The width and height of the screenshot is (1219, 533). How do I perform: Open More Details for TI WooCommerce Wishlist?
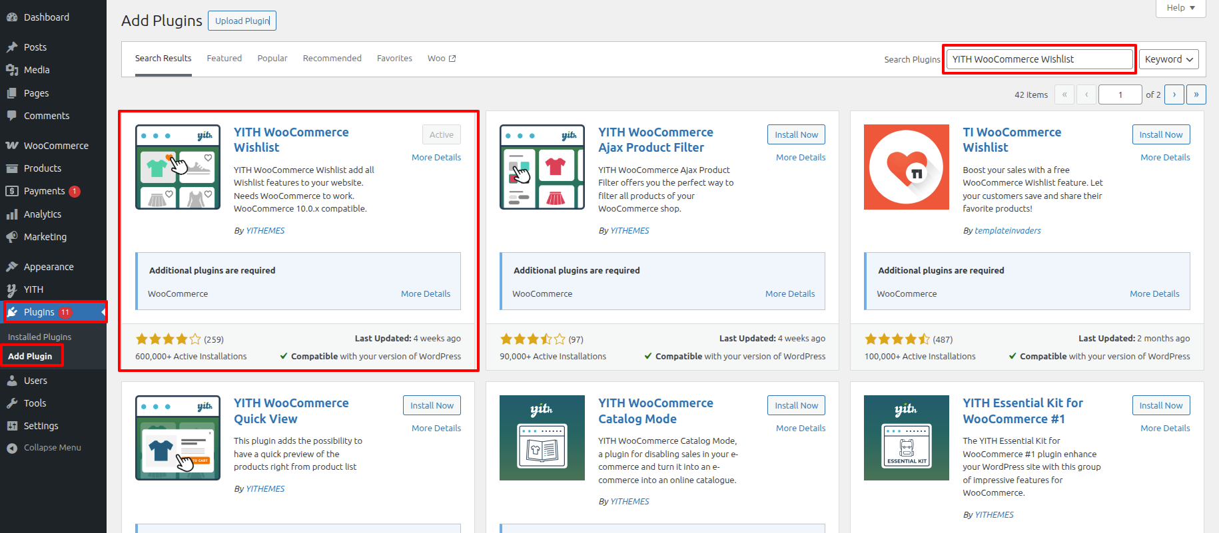(x=1165, y=158)
